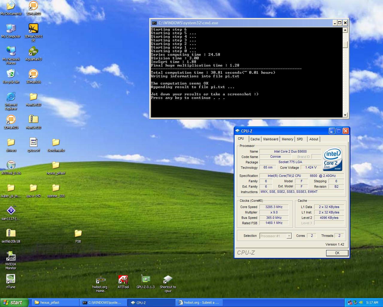Switch to the Memory tab in CPU-Z
This screenshot has height=307, width=383.
[x=287, y=139]
